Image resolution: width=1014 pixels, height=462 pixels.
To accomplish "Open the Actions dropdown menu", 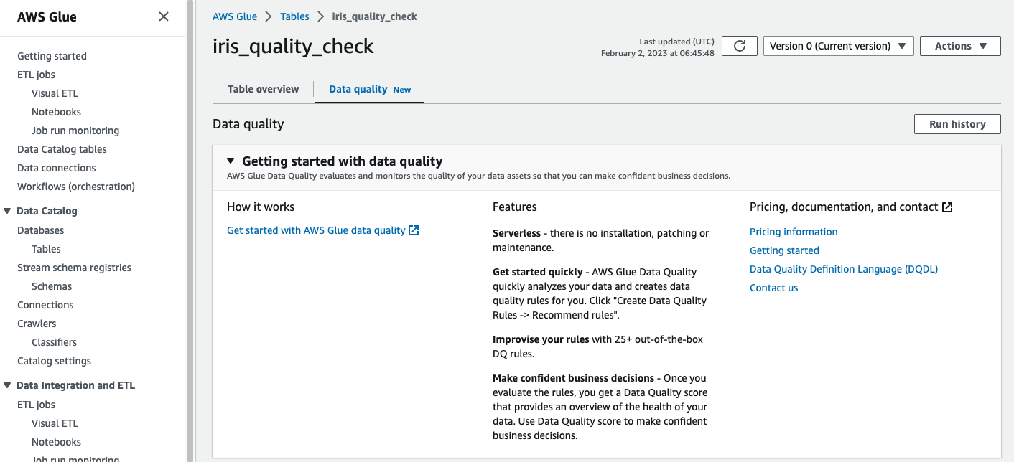I will [959, 45].
